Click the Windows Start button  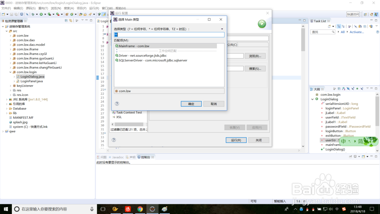point(6,209)
